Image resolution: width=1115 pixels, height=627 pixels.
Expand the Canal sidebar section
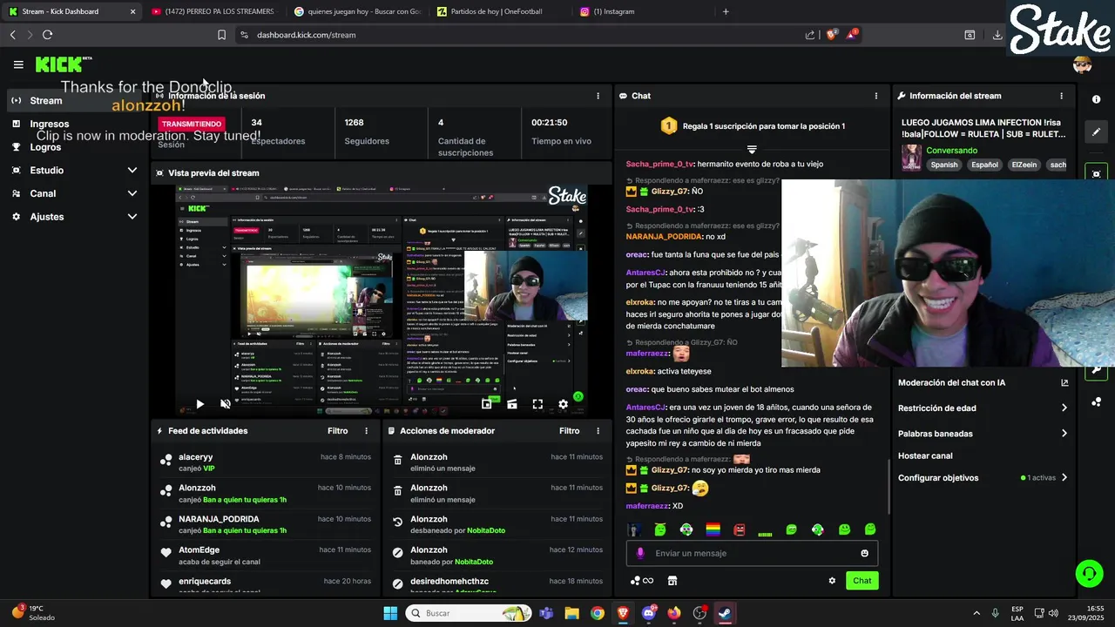(x=132, y=193)
